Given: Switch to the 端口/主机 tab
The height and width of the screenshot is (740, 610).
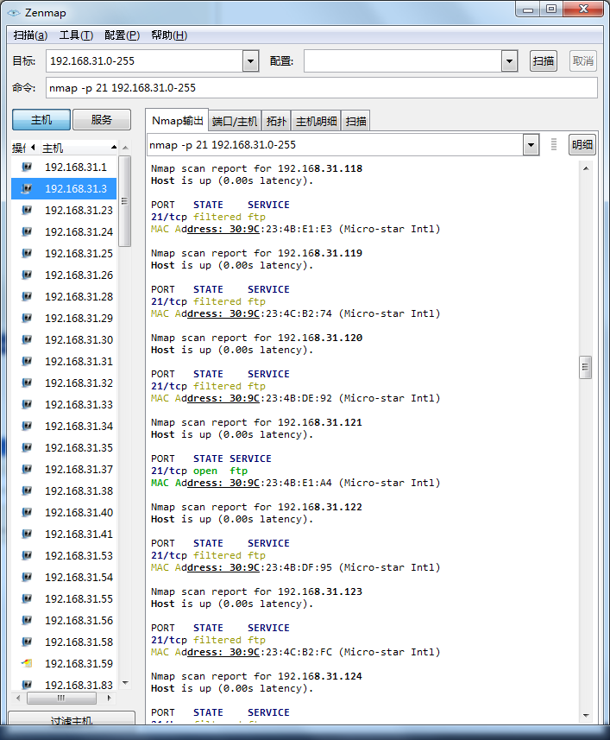Looking at the screenshot, I should pos(235,122).
